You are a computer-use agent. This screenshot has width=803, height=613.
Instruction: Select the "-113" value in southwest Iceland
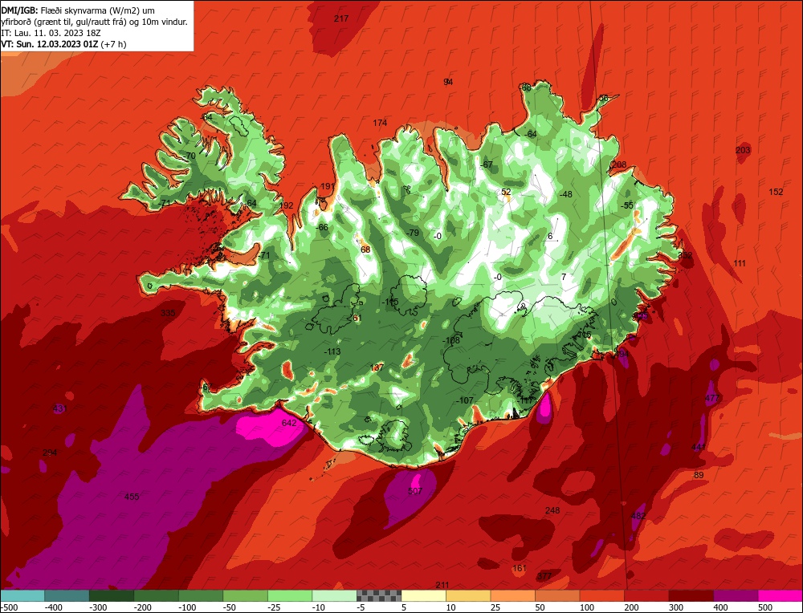pyautogui.click(x=332, y=351)
